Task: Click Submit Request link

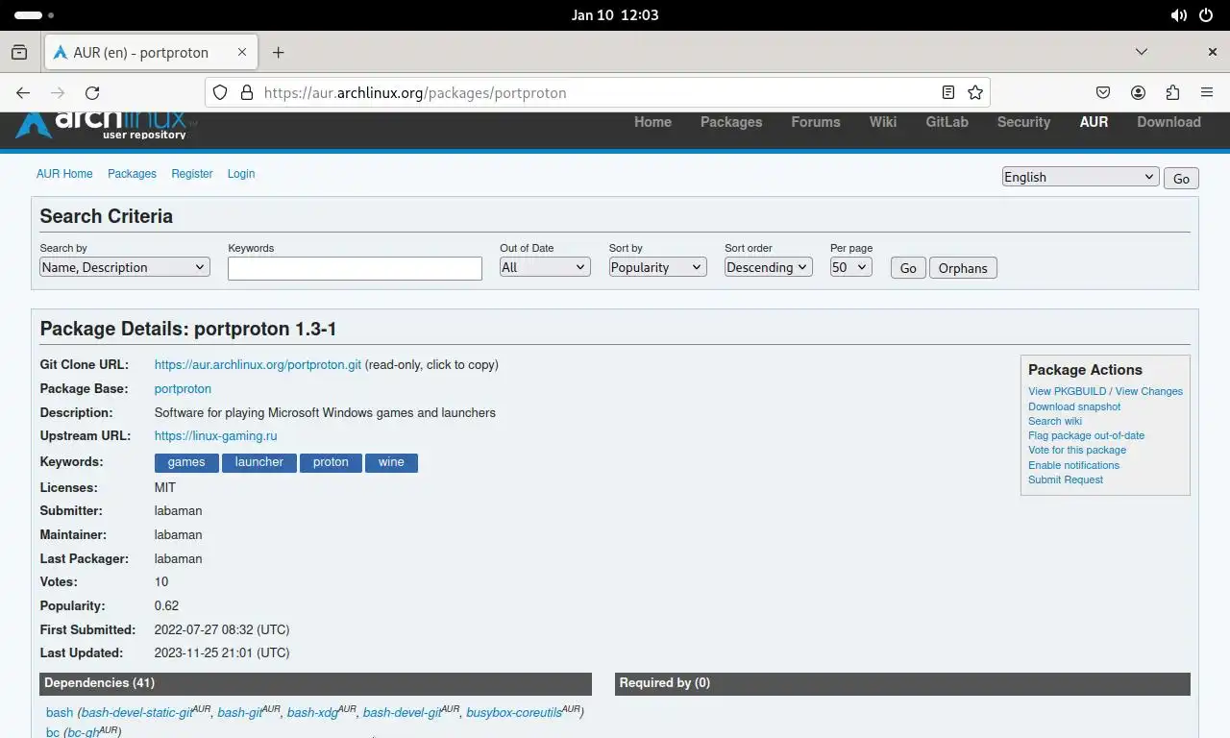Action: click(1066, 480)
